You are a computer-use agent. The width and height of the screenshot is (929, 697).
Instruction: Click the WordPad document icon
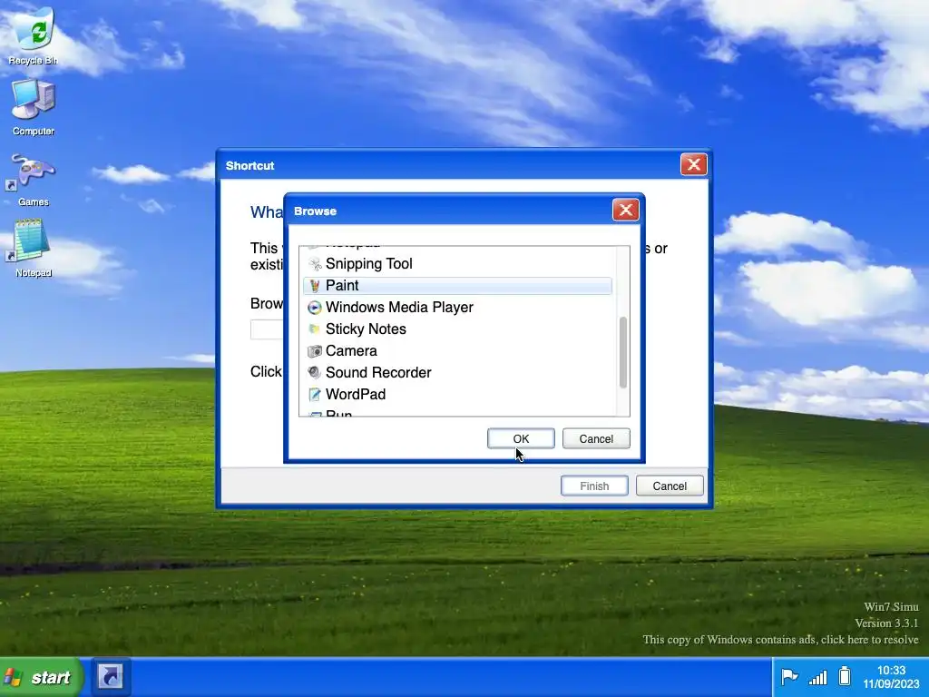tap(315, 394)
